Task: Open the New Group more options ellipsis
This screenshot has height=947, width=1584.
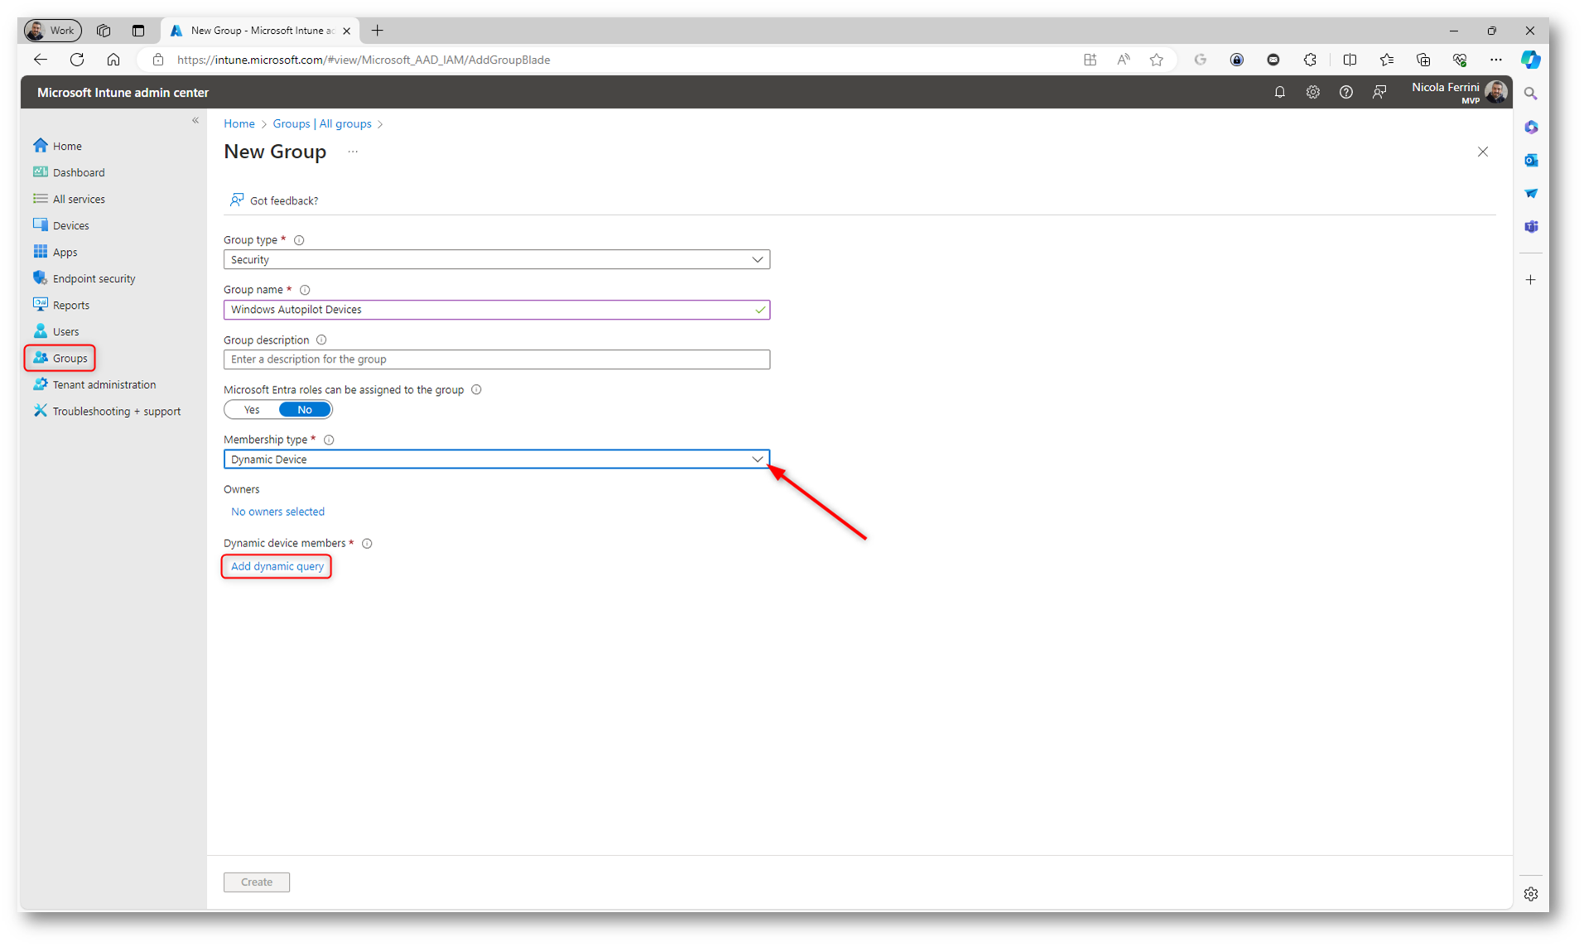Action: tap(353, 152)
